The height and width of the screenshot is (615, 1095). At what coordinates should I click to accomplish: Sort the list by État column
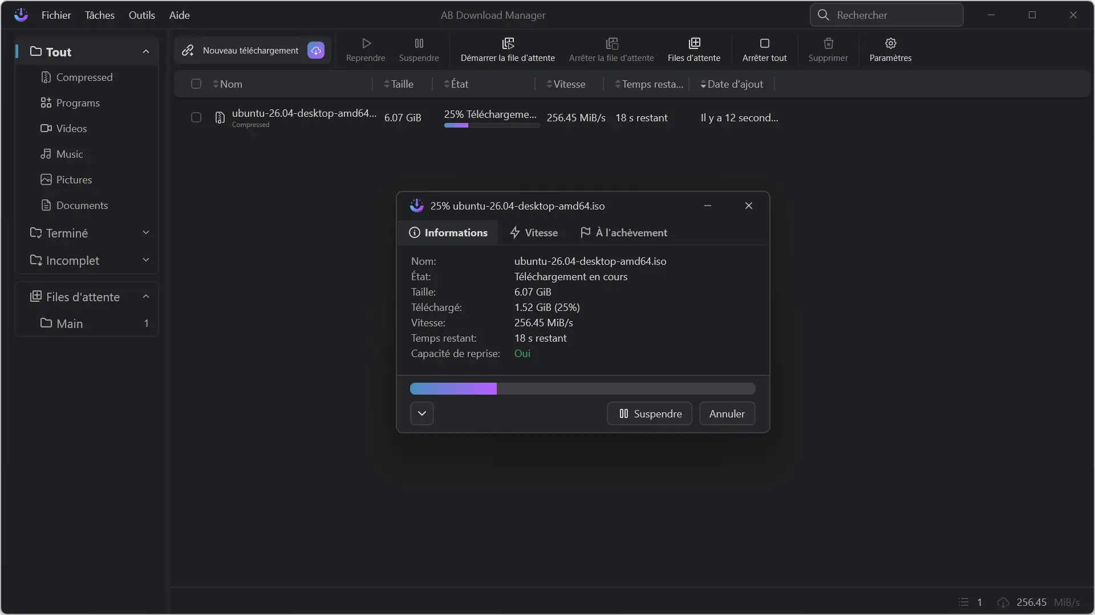pyautogui.click(x=456, y=84)
